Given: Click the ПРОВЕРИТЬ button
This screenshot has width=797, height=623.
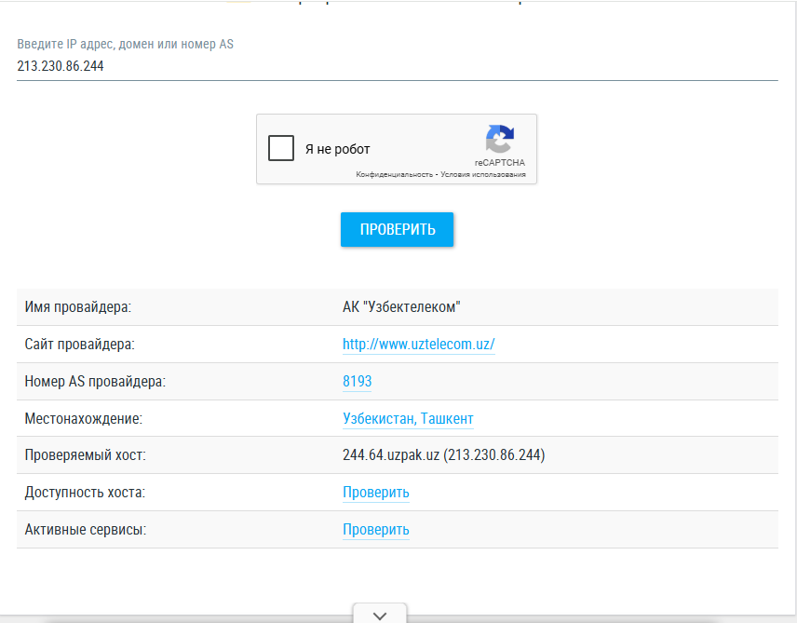Looking at the screenshot, I should 397,229.
